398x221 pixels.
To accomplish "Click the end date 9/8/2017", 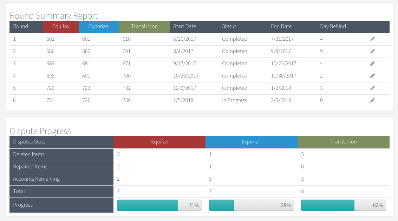I will point(281,51).
